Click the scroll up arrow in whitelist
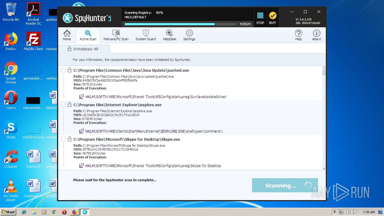The image size is (384, 216). click(x=324, y=68)
